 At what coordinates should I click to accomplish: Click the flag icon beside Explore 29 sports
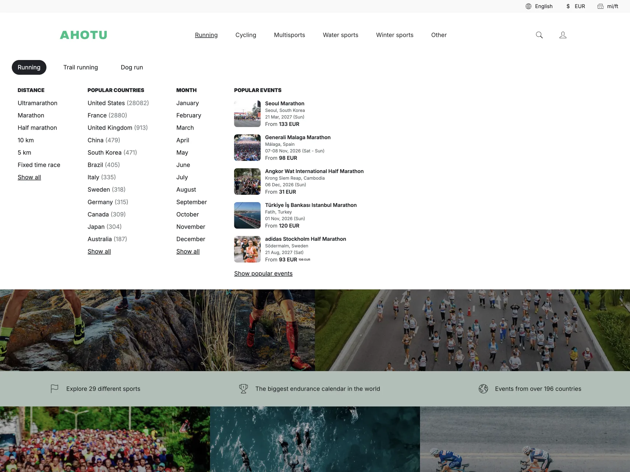(x=55, y=389)
